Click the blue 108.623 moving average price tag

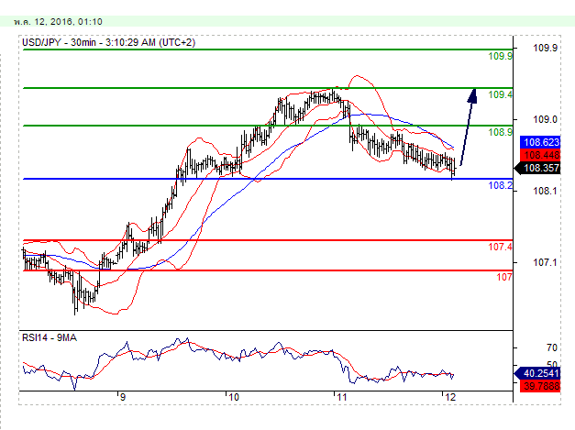click(x=540, y=142)
